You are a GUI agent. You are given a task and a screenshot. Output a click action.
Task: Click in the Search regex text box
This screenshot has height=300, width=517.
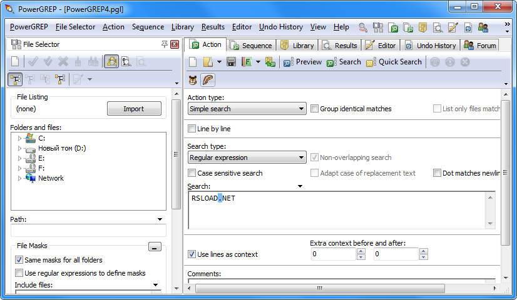click(x=336, y=210)
